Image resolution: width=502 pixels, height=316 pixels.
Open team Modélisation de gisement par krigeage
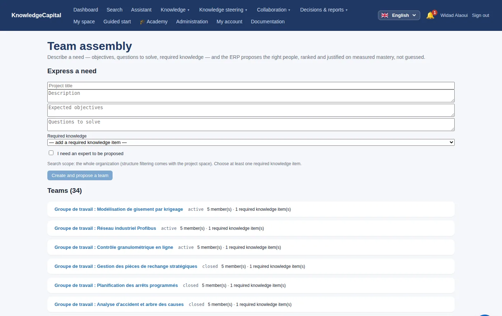pyautogui.click(x=119, y=209)
